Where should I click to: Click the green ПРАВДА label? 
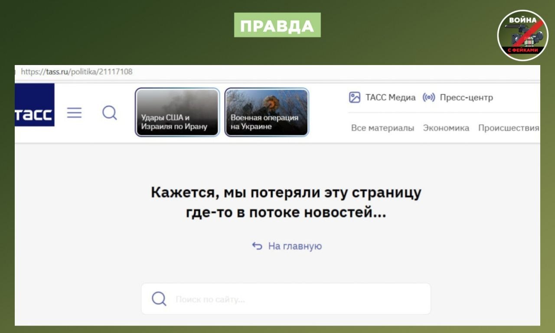[x=277, y=25]
